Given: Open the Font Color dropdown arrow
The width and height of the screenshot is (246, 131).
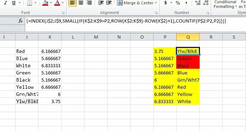Looking at the screenshot, I should coord(63,3).
